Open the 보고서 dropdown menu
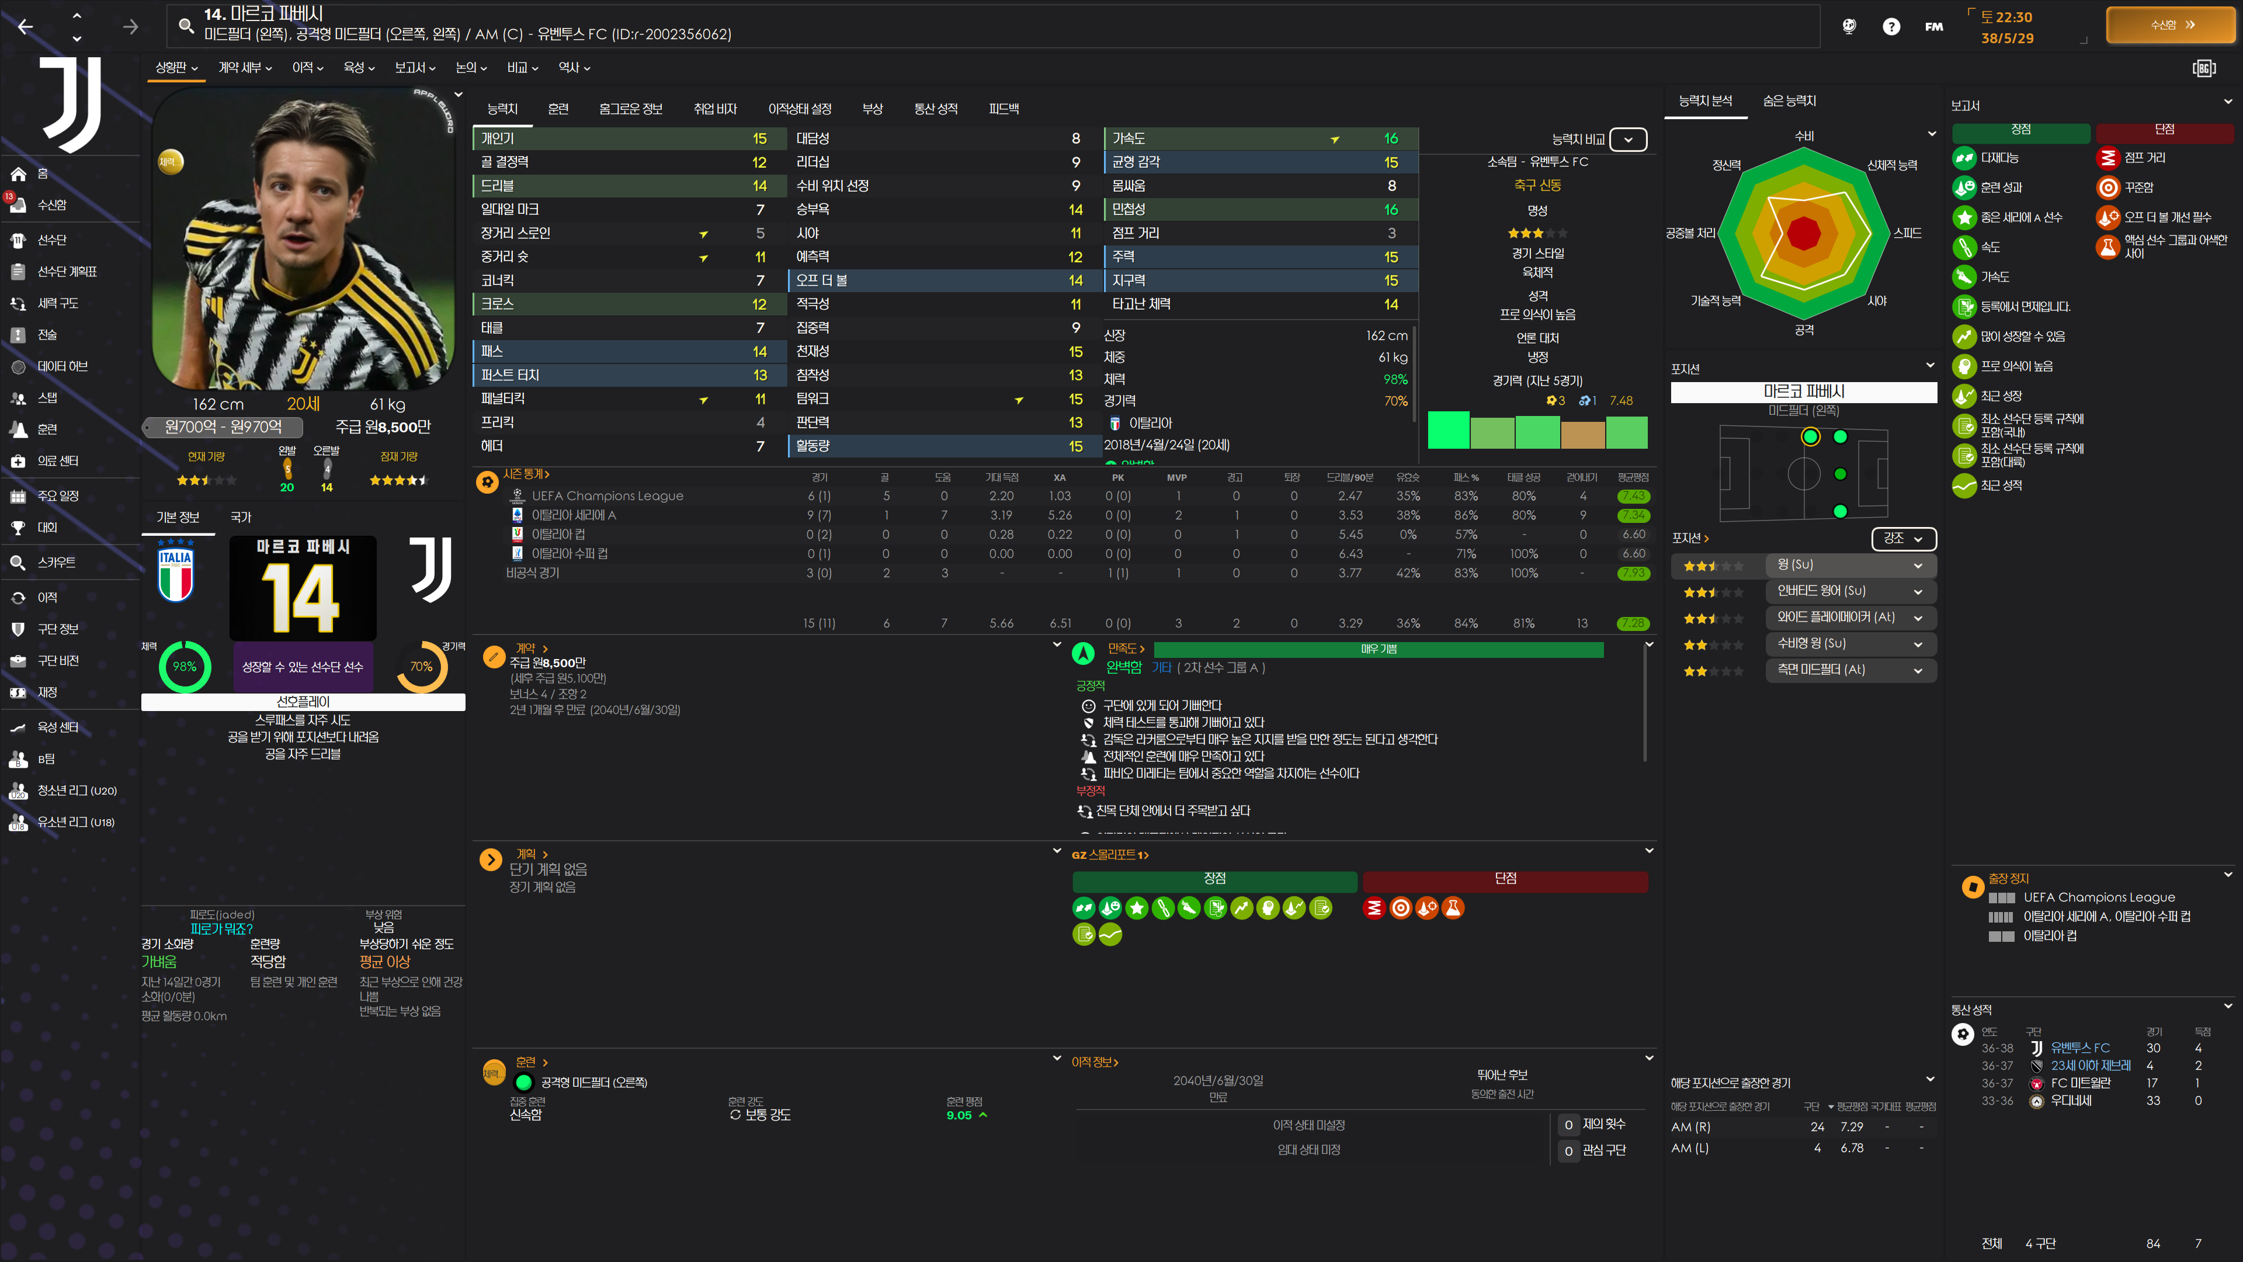2243x1262 pixels. tap(415, 67)
